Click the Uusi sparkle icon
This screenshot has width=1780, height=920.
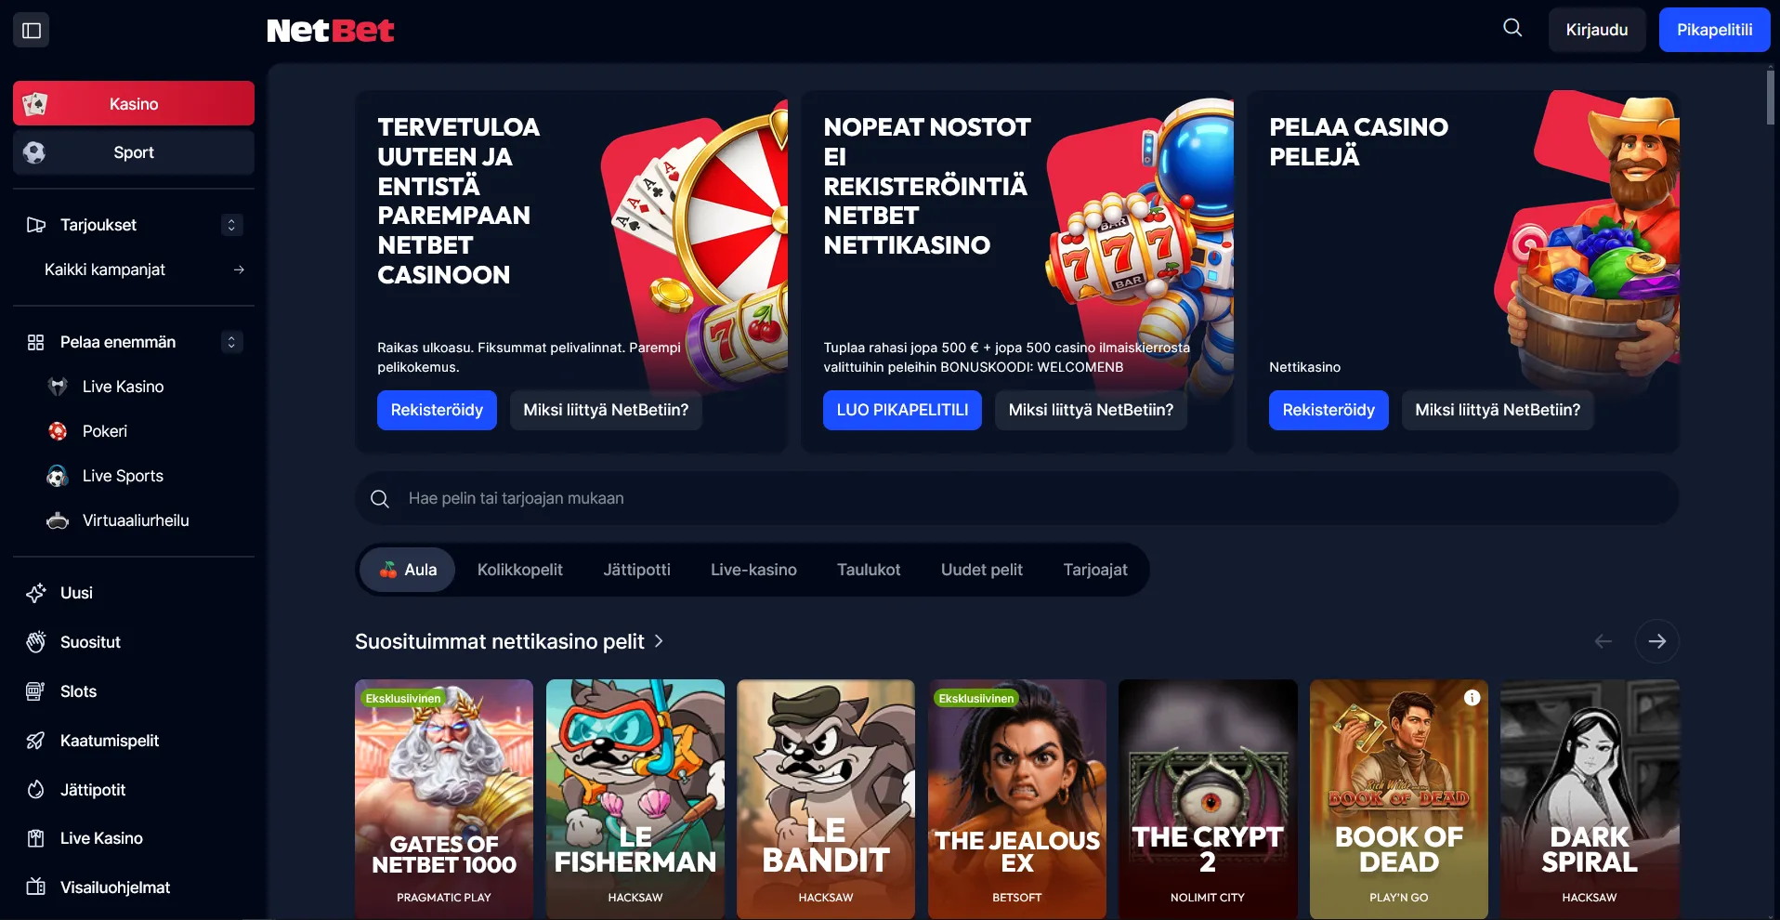point(36,593)
